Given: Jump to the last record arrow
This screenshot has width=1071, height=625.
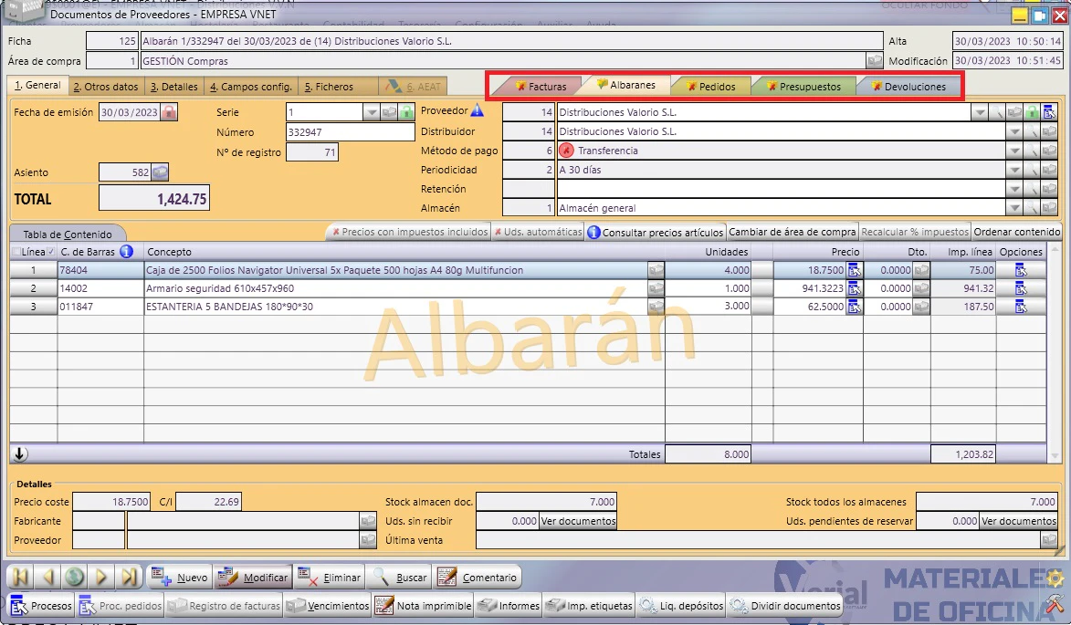Looking at the screenshot, I should tap(129, 578).
